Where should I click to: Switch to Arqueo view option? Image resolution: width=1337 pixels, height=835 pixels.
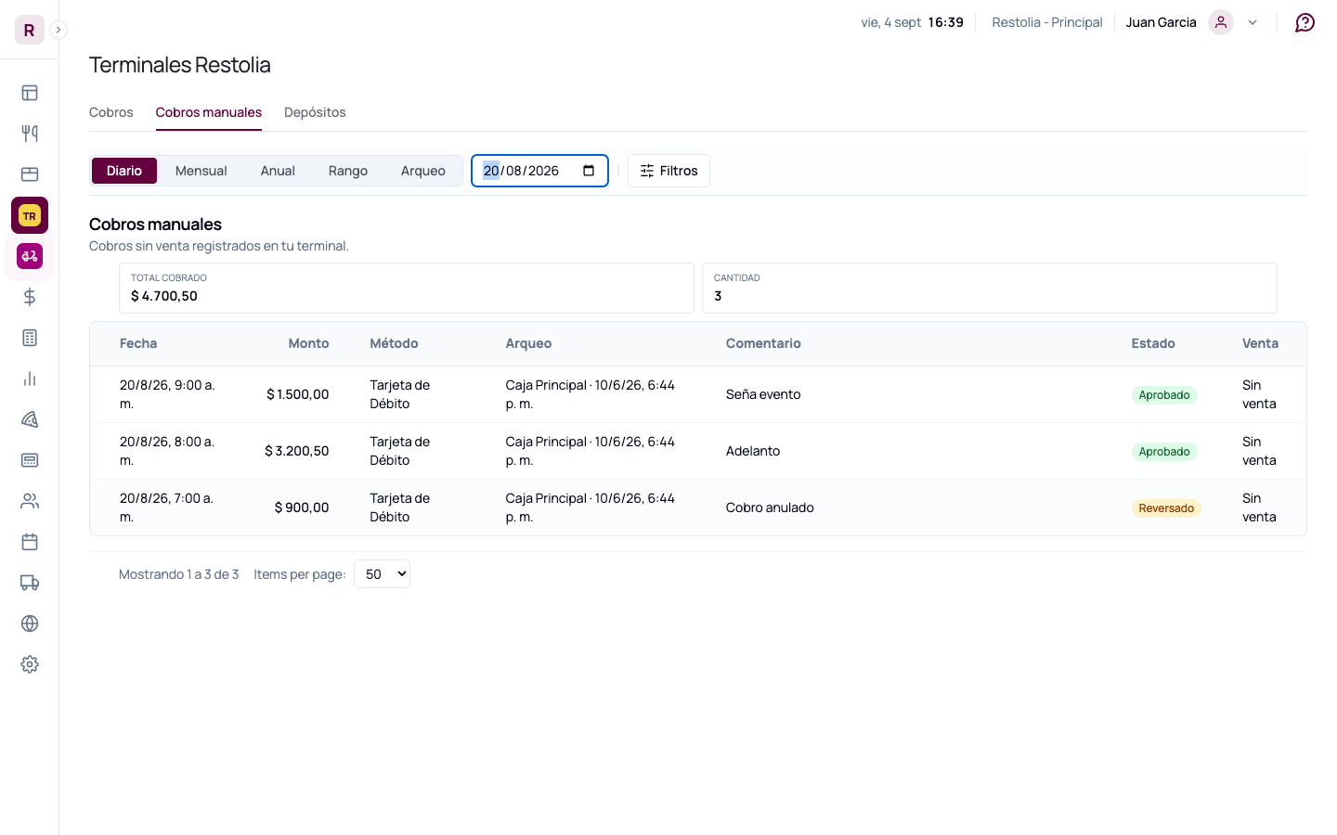coord(423,171)
